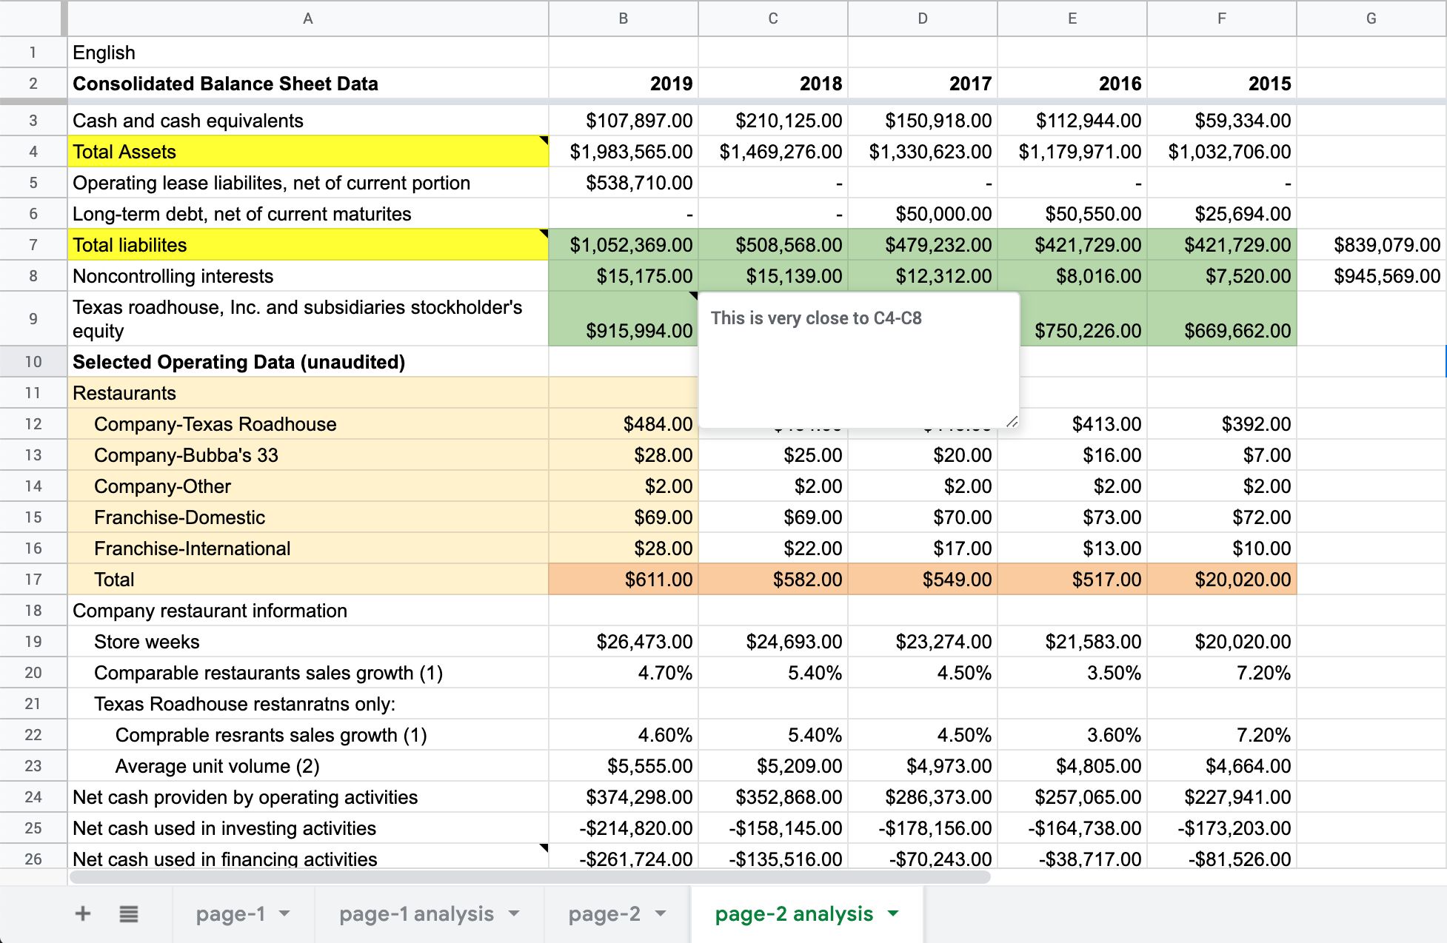Select the English cell in row 1
Screen dimensions: 1447x943
point(308,53)
